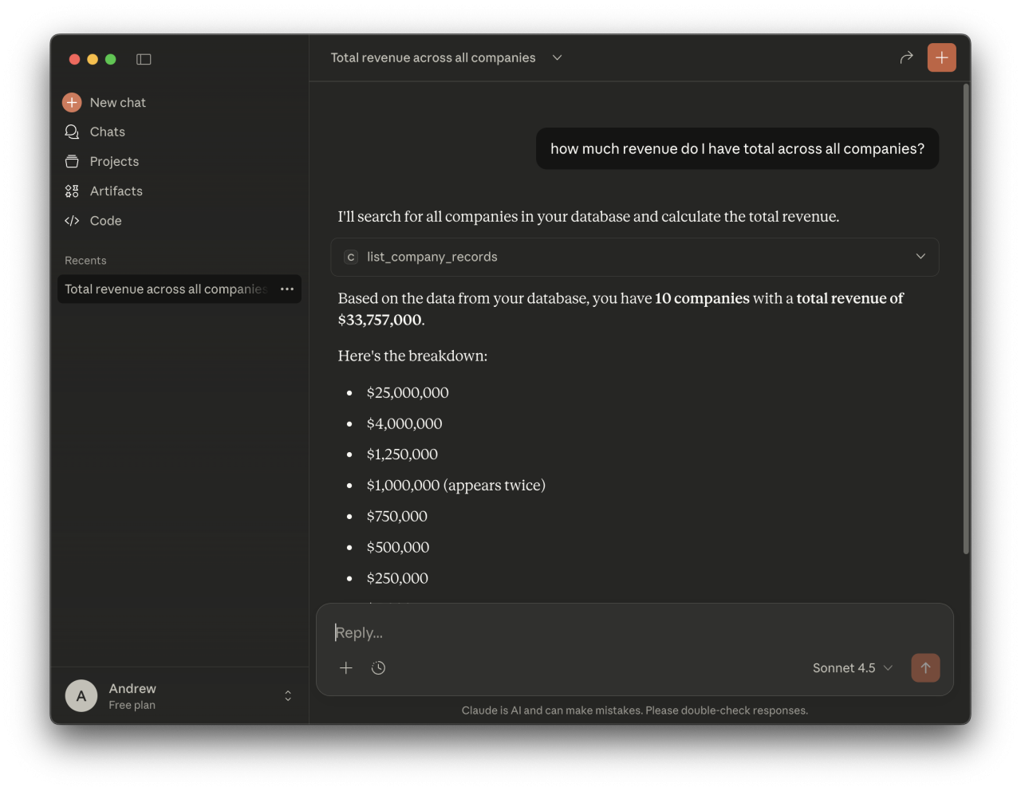
Task: Expand the list_company_records tool result
Action: point(920,257)
